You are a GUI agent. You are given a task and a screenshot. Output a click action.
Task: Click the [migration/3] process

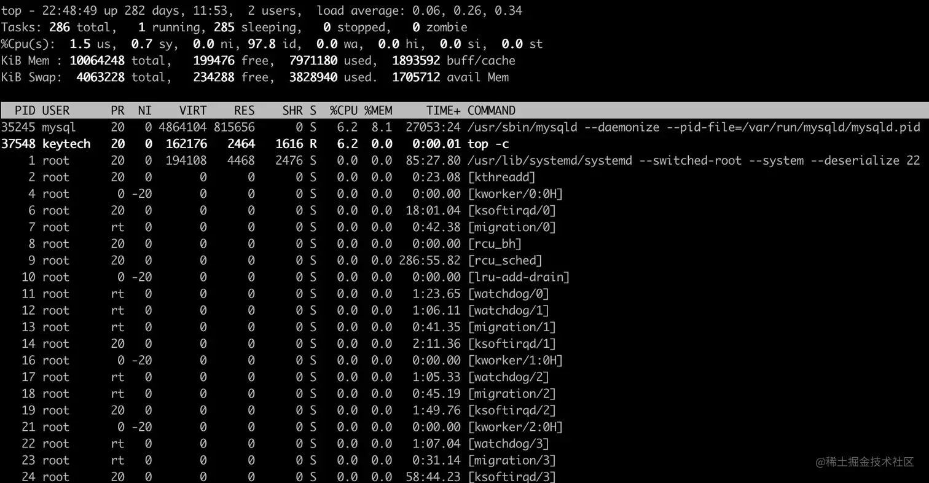(x=512, y=460)
